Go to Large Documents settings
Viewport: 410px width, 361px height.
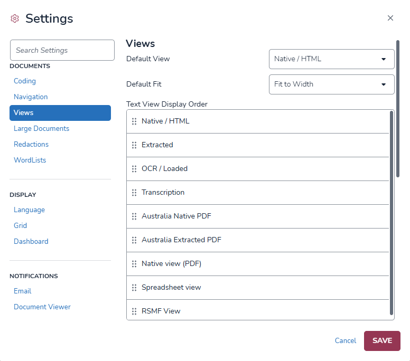click(x=41, y=129)
